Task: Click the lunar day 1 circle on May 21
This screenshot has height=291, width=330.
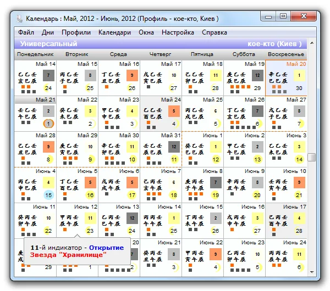Action: click(x=48, y=124)
